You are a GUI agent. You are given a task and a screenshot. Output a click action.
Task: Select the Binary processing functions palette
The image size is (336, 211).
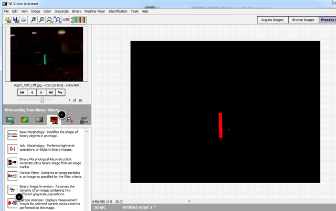point(54,120)
